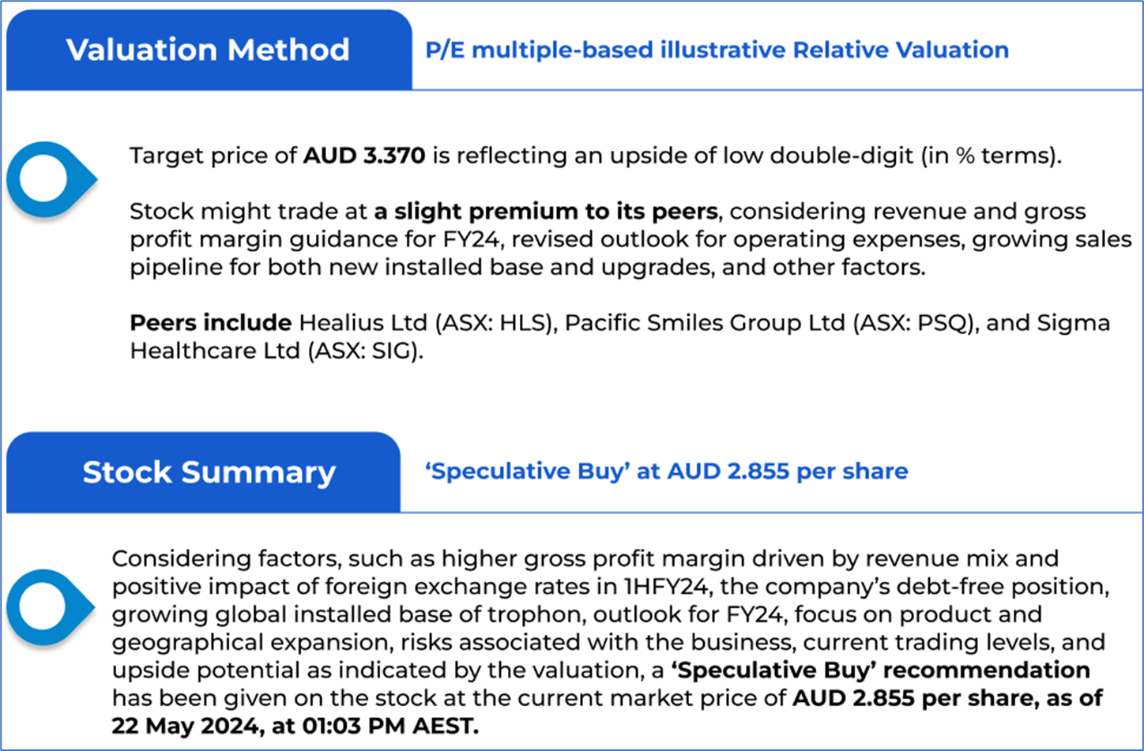
Task: Click the Healius Ltd peer name
Action: [x=364, y=323]
